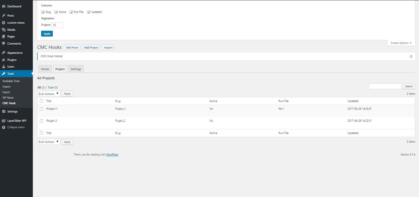
Task: Dismiss the CMC Hook Notice
Action: tap(411, 57)
